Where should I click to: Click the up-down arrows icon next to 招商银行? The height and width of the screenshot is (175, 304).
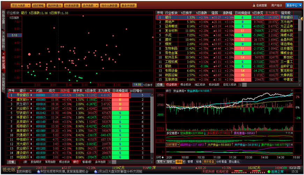31,126
